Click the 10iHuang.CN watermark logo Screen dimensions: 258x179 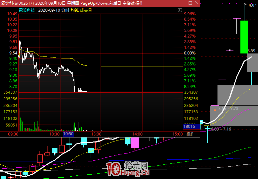point(128,169)
